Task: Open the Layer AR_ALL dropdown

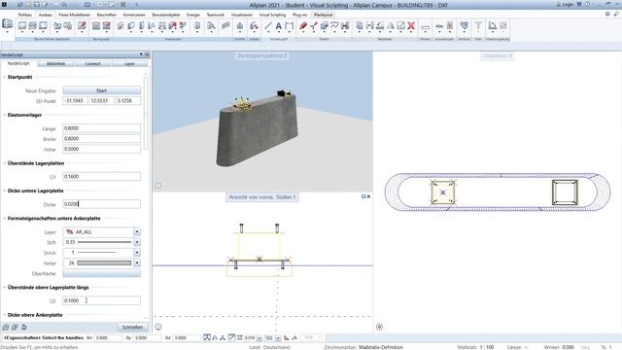Action: coord(137,231)
